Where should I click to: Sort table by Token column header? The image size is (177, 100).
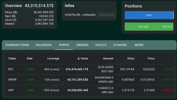[12, 59]
